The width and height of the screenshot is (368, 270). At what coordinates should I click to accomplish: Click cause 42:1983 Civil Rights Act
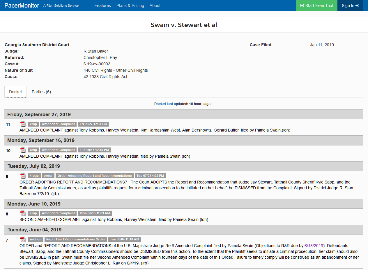(105, 77)
